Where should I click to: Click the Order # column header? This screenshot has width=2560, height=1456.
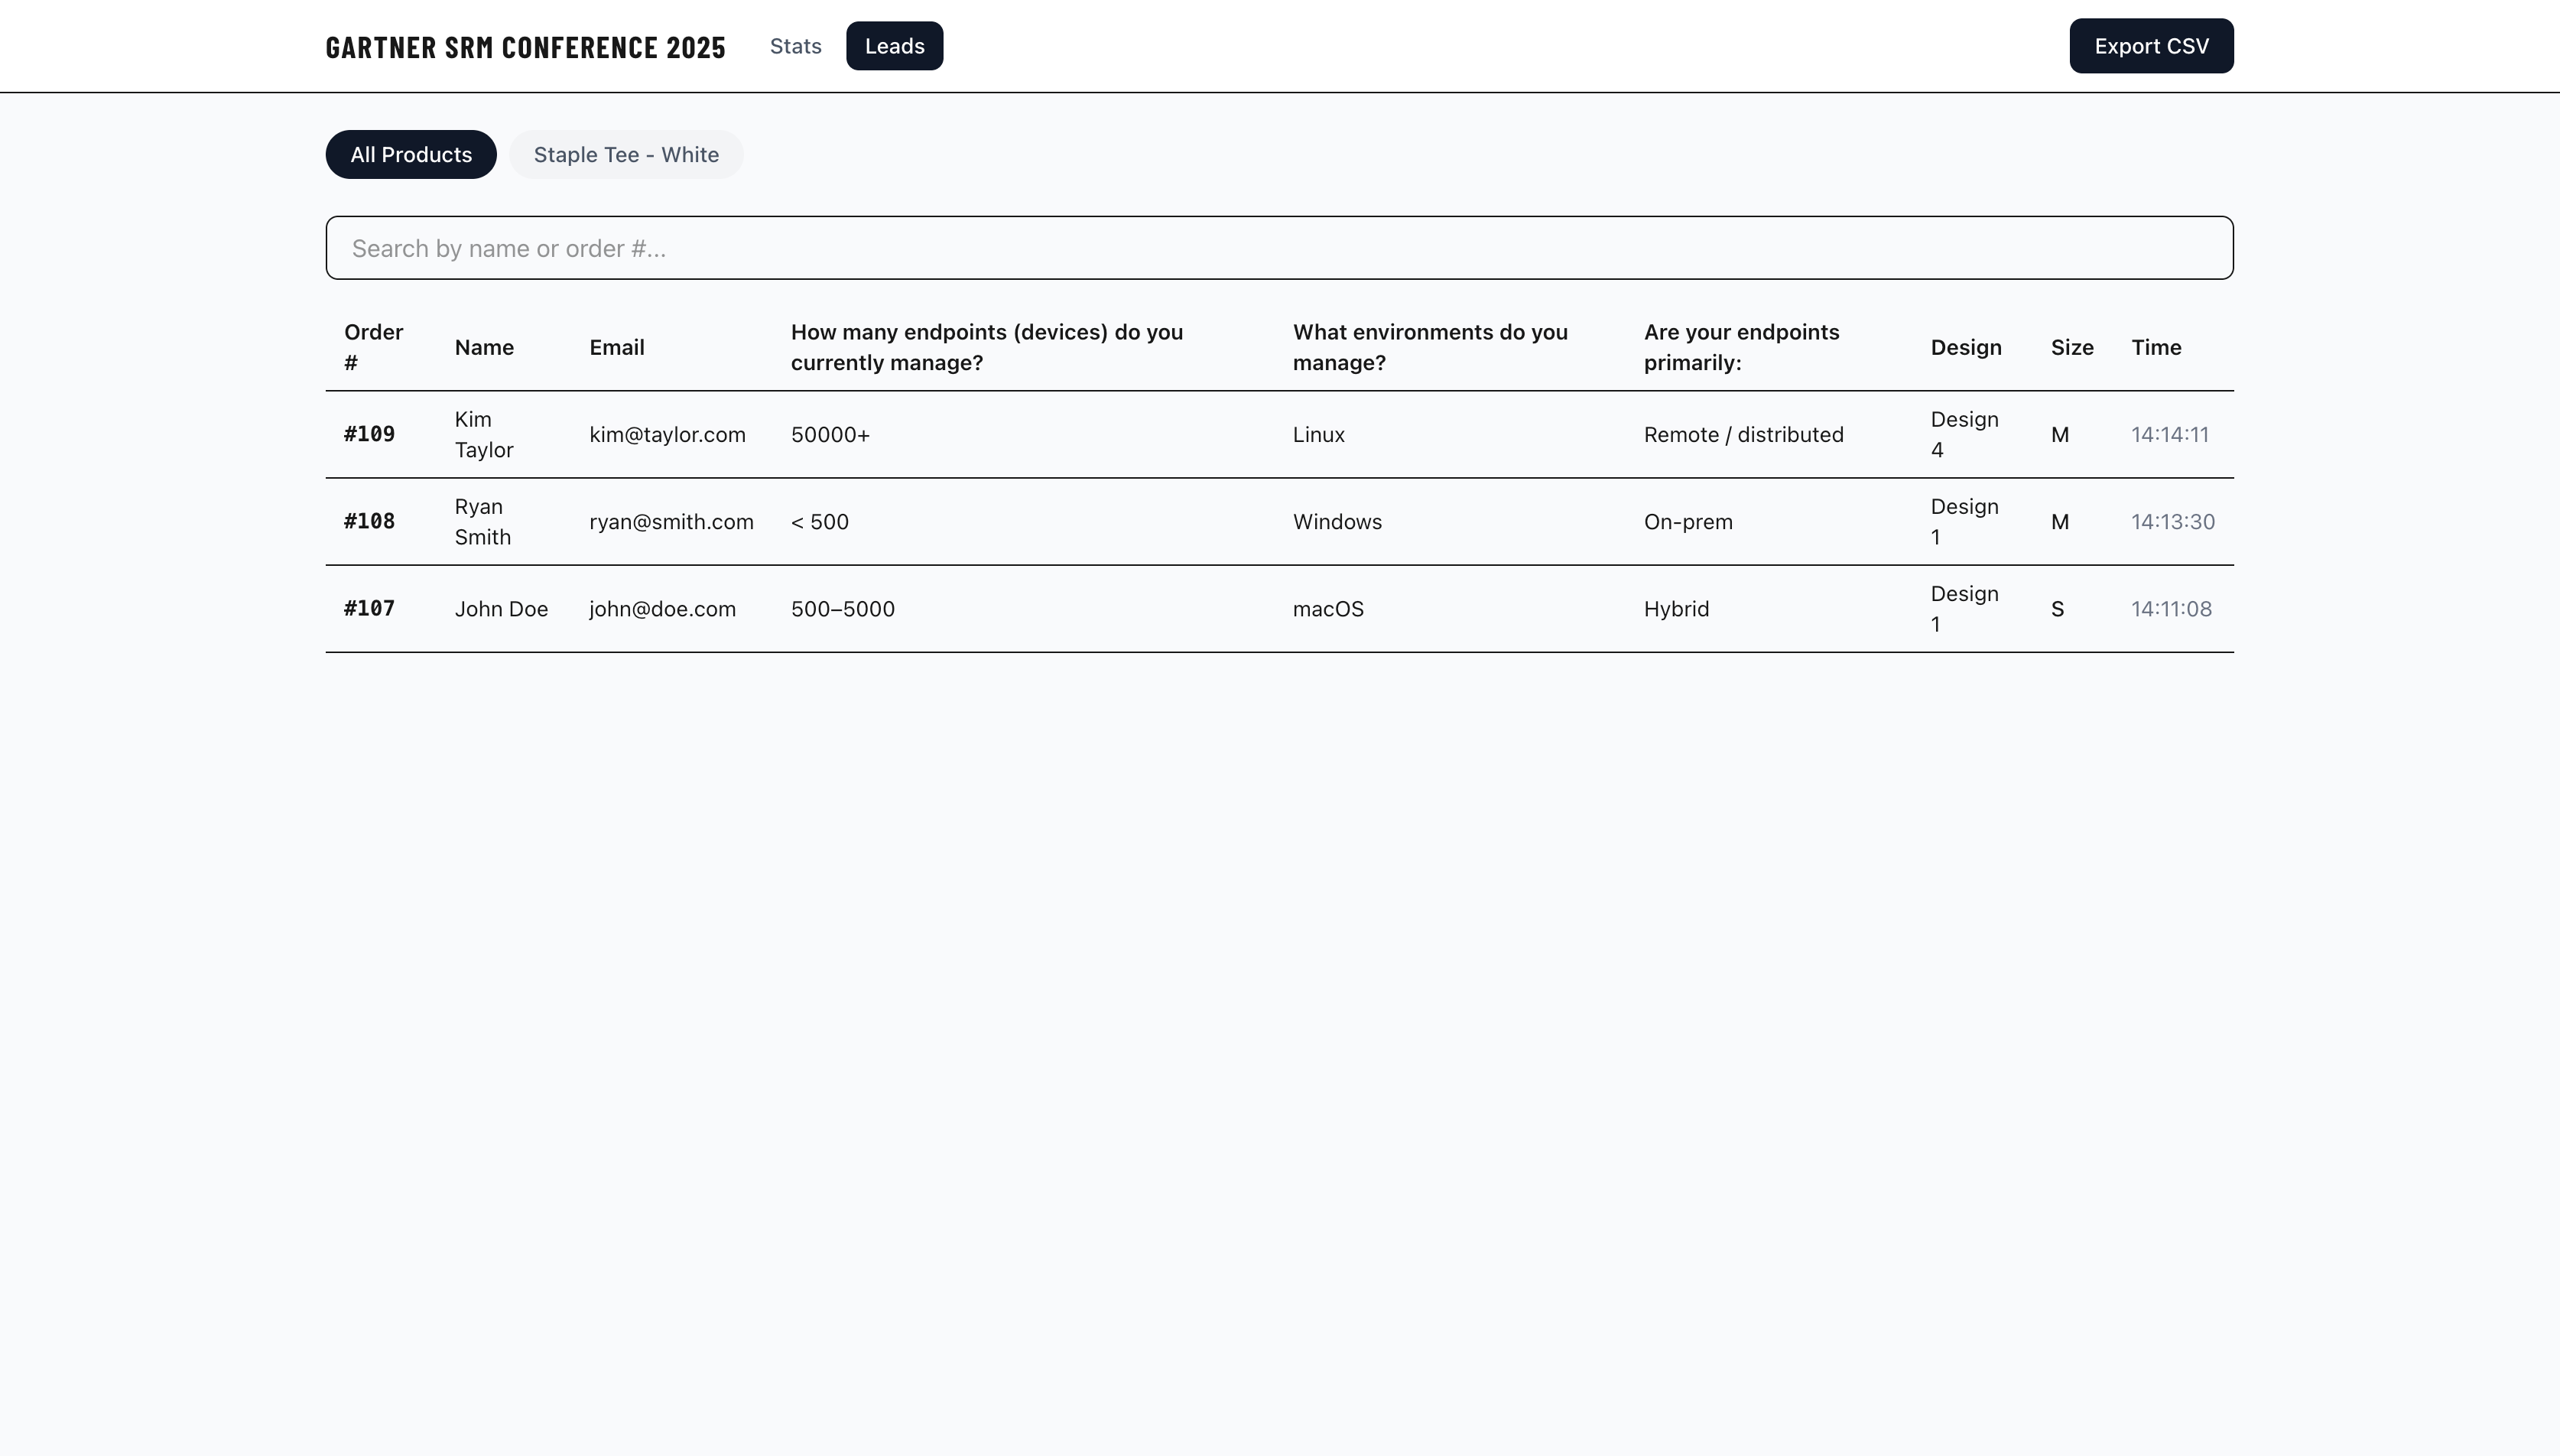[373, 347]
